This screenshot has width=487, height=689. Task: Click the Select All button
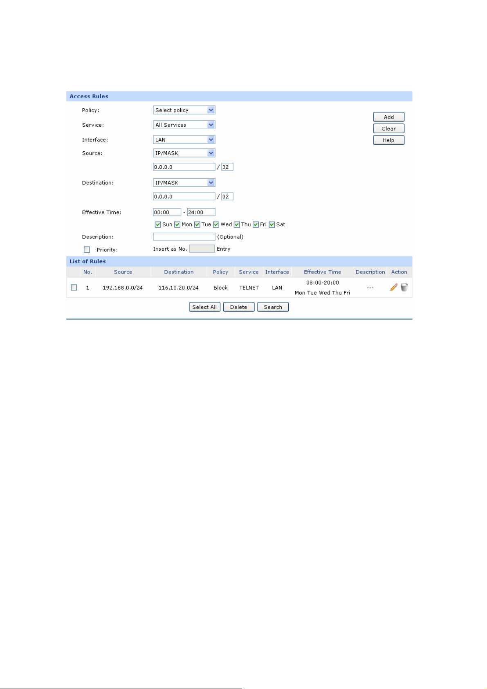point(204,307)
